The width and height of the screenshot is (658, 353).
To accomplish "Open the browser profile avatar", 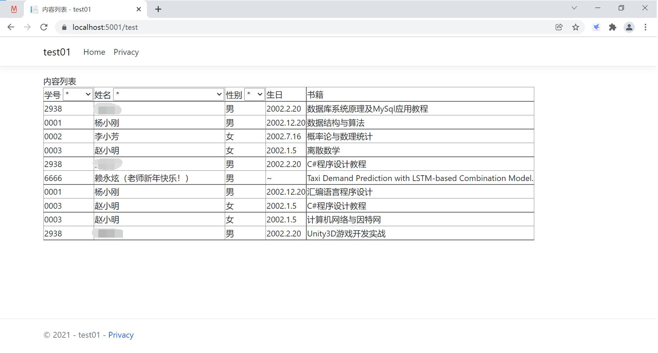I will (x=629, y=27).
